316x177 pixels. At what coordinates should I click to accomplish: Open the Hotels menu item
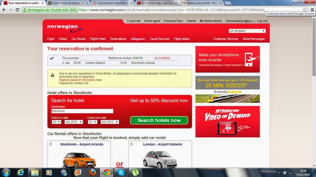(63, 39)
